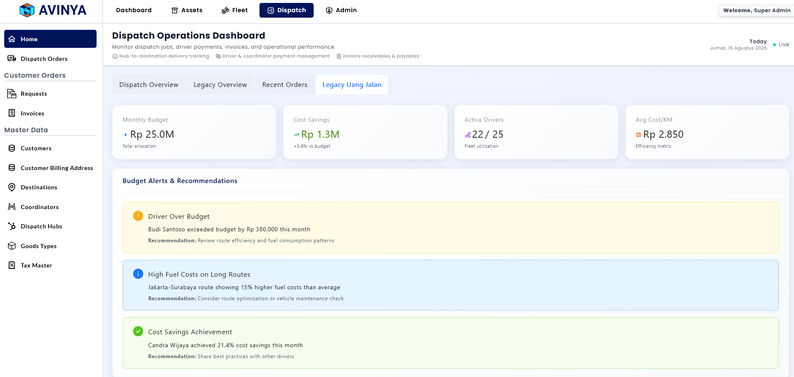
Task: Click the blue info icon for High Fuel Costs
Action: (138, 274)
